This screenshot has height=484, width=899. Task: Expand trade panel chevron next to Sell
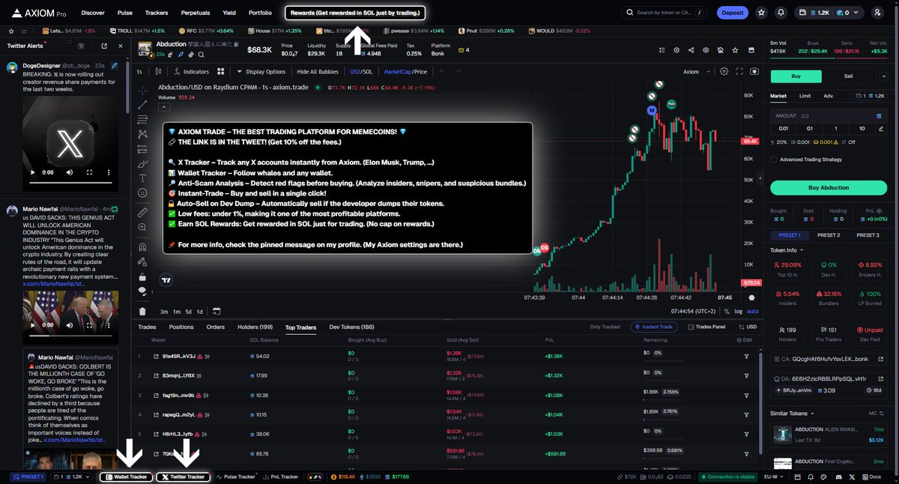coord(883,76)
